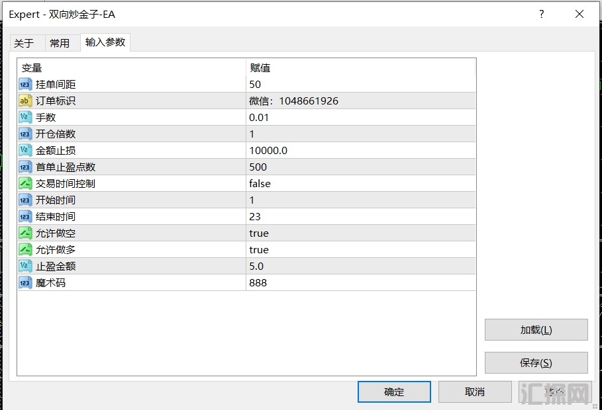Cancel the dialog with 取消
The height and width of the screenshot is (410, 602).
[x=475, y=391]
